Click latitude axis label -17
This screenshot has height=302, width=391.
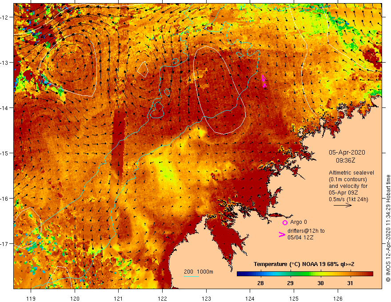[4, 244]
